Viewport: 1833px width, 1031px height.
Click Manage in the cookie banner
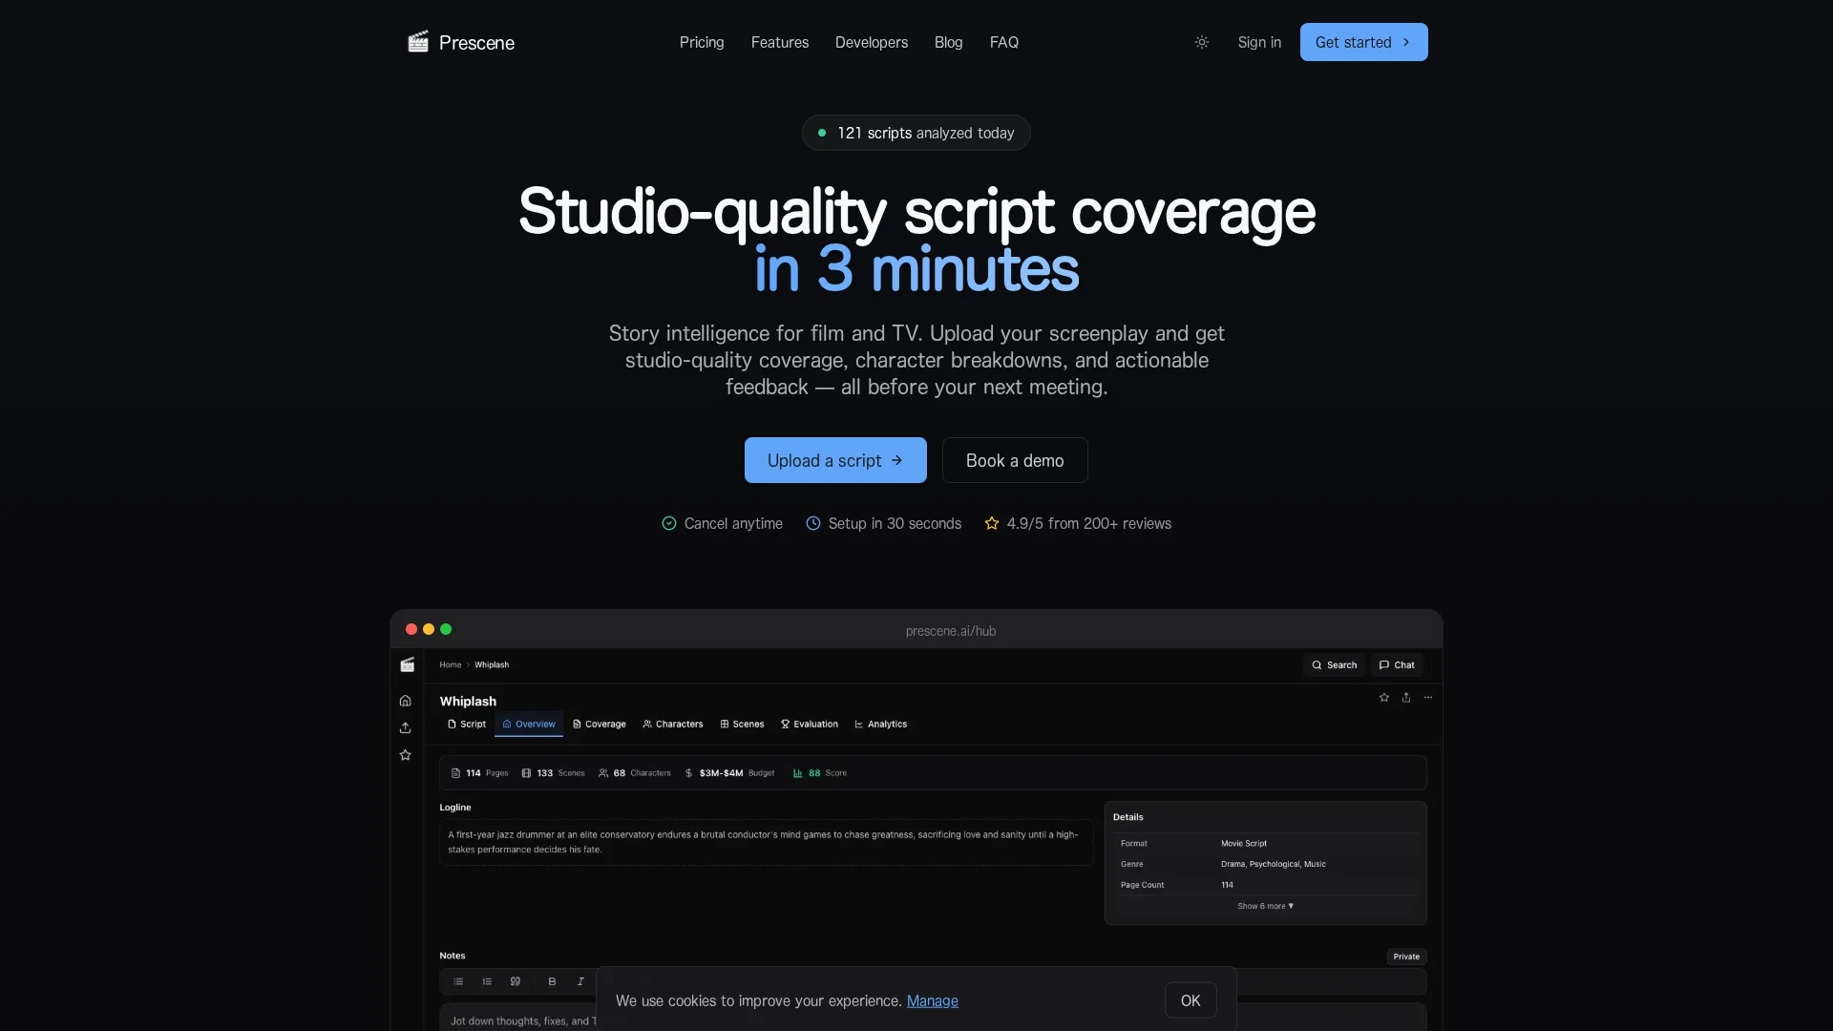coord(933,1000)
